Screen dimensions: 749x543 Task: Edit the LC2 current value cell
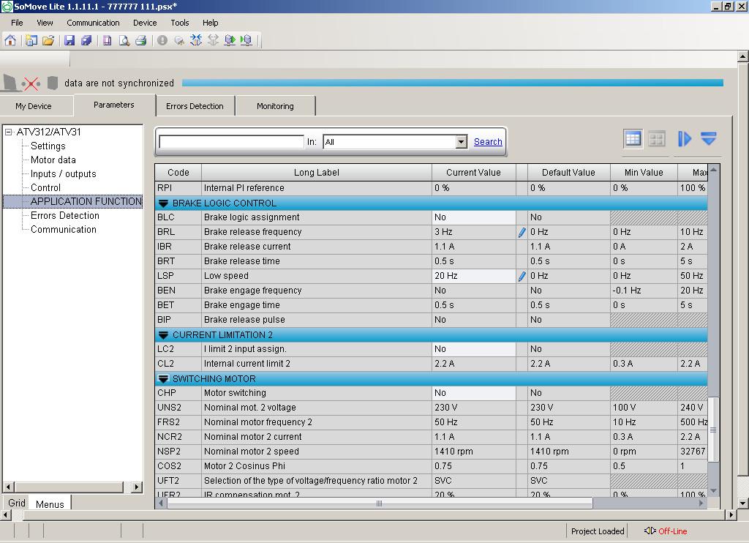tap(473, 349)
